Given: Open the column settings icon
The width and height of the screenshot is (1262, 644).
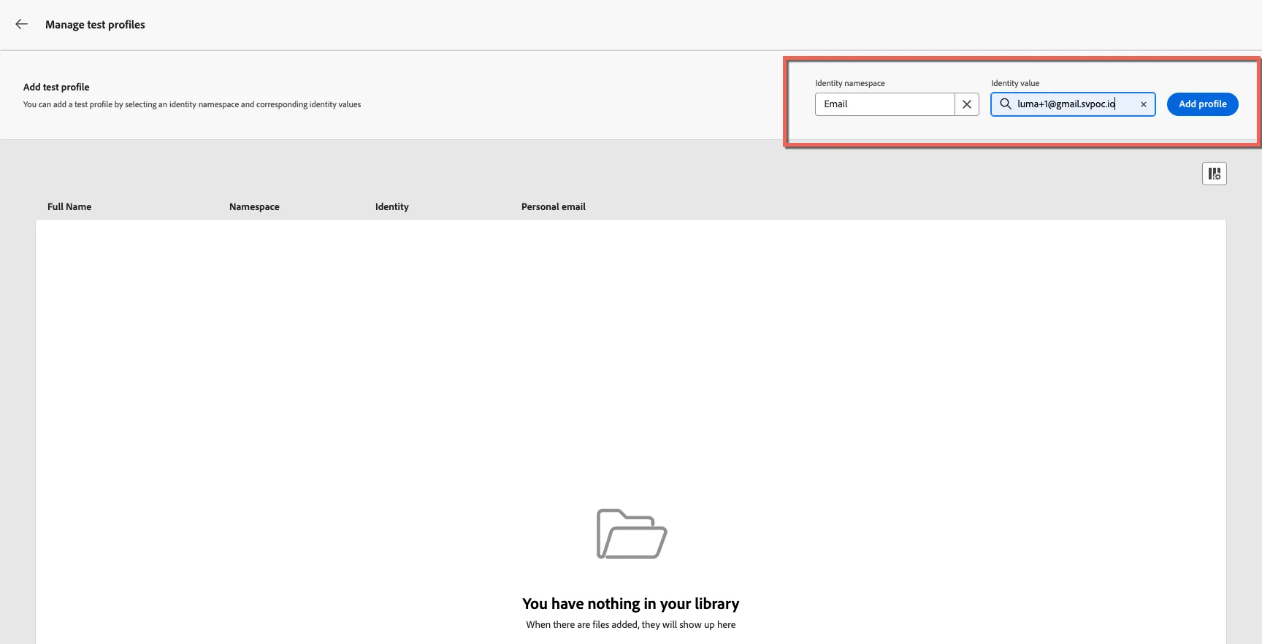Looking at the screenshot, I should (1215, 174).
